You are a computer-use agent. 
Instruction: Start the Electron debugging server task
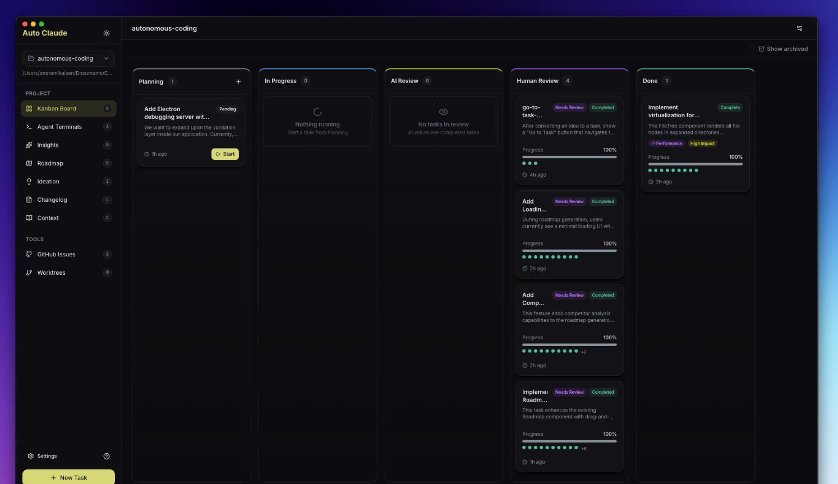click(x=225, y=154)
